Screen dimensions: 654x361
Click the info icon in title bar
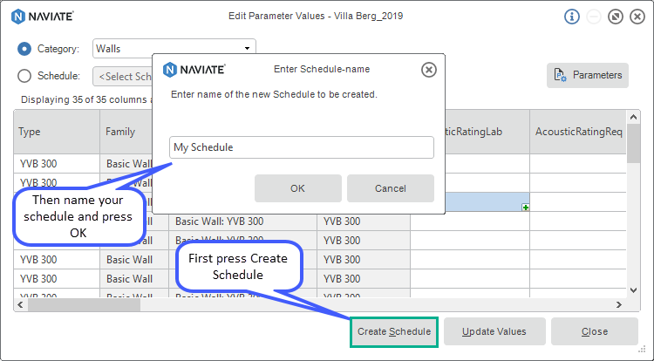(572, 17)
